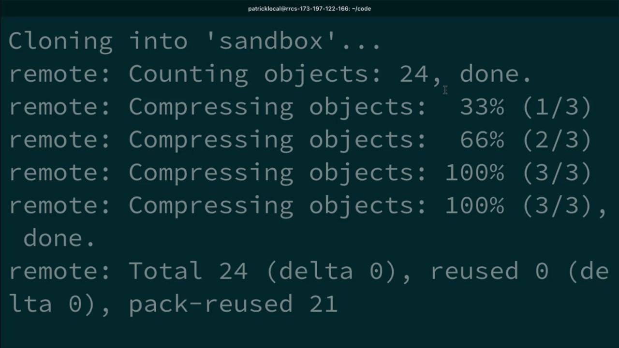Click the first 'reused' in the Total line
Image resolution: width=619 pixels, height=348 pixels.
click(474, 271)
